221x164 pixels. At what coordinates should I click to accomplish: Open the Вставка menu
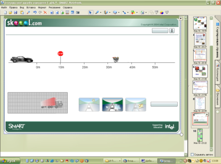tap(31, 8)
